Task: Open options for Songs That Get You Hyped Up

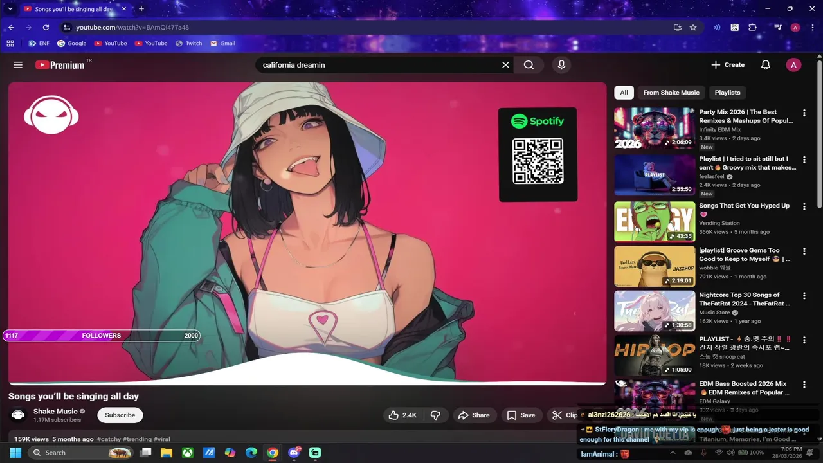Action: coord(804,207)
